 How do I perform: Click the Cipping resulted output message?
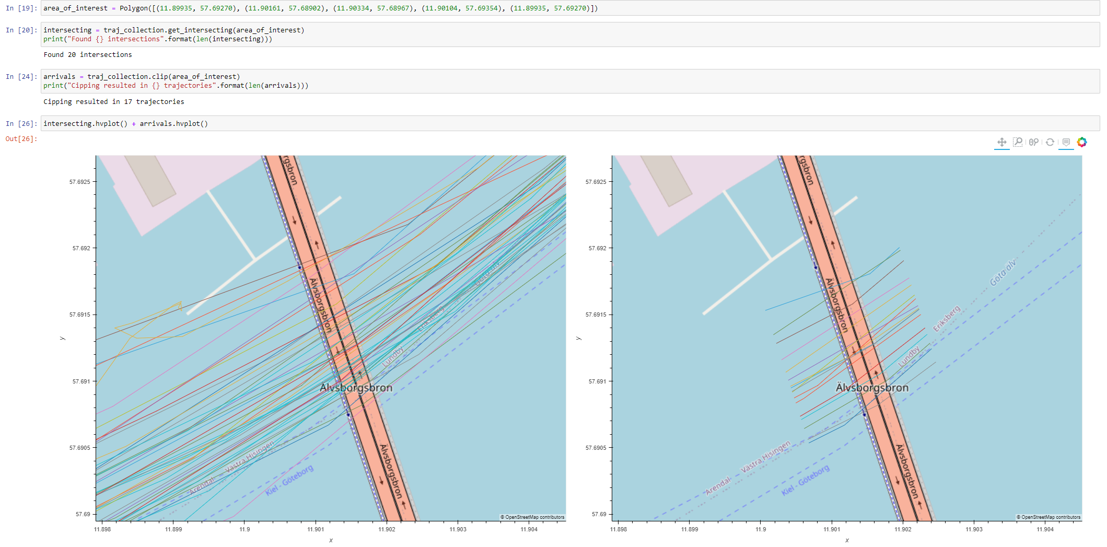point(114,101)
